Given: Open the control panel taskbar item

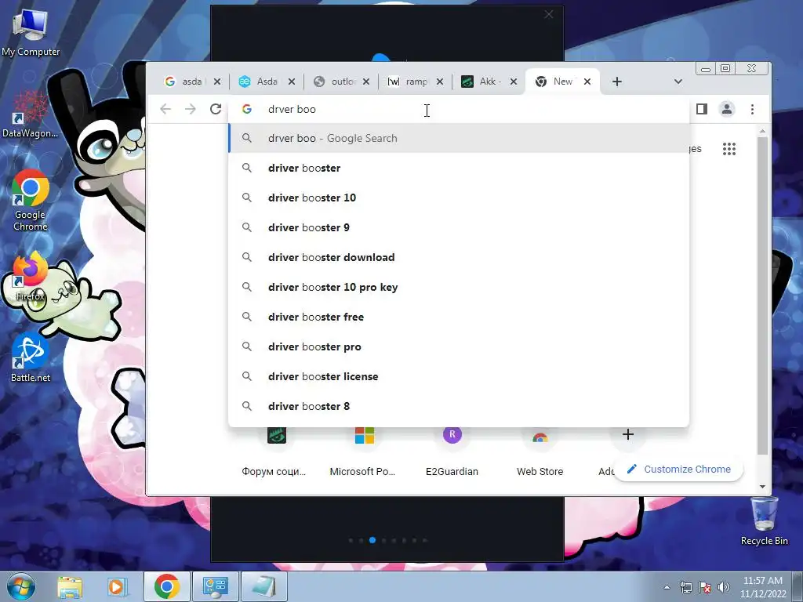Looking at the screenshot, I should coord(215,586).
